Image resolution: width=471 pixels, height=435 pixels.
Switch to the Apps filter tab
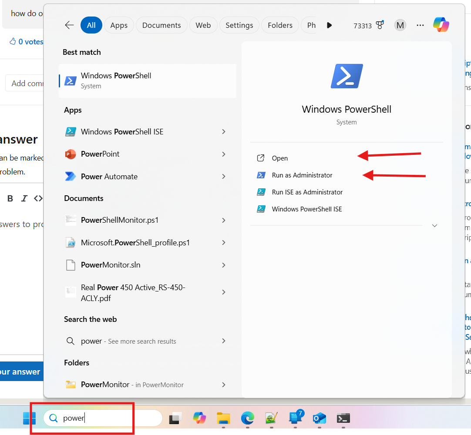tap(119, 25)
